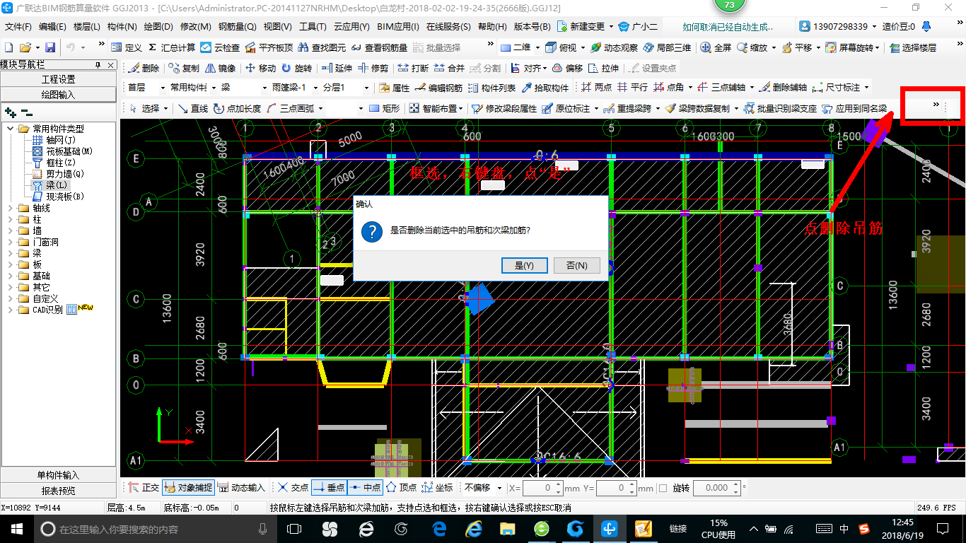Click 是(Y) in confirm dialog

coord(524,265)
